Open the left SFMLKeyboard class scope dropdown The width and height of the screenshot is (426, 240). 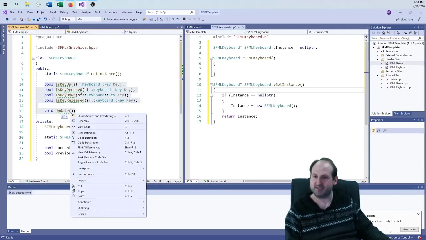point(95,32)
